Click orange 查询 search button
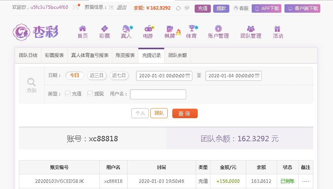The width and height of the screenshot is (333, 189). 185,114
